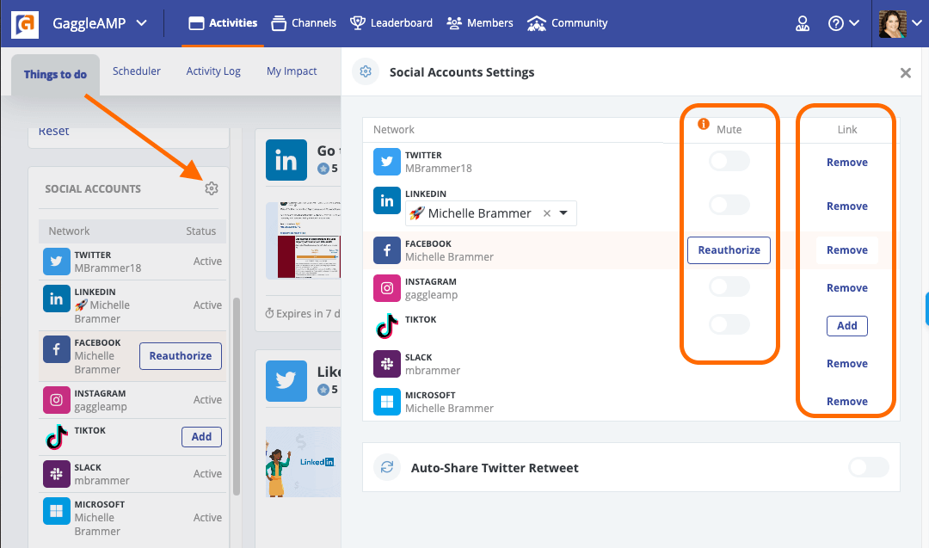Click the GaggleAMP logo icon

click(25, 23)
